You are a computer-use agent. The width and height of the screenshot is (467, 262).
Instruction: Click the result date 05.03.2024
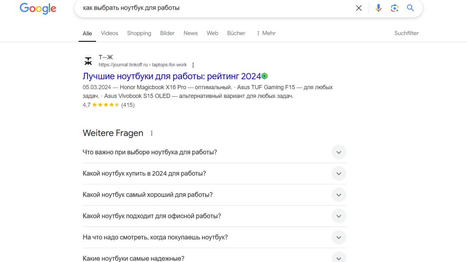tap(97, 87)
